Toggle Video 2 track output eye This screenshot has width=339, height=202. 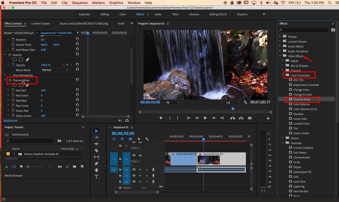[140, 142]
